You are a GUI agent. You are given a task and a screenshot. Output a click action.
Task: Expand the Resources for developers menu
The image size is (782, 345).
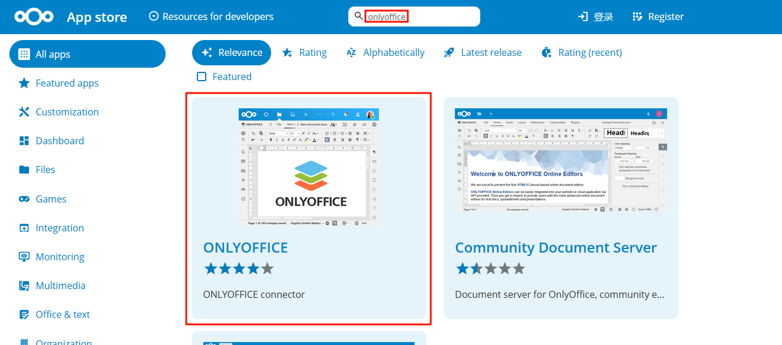tap(211, 16)
